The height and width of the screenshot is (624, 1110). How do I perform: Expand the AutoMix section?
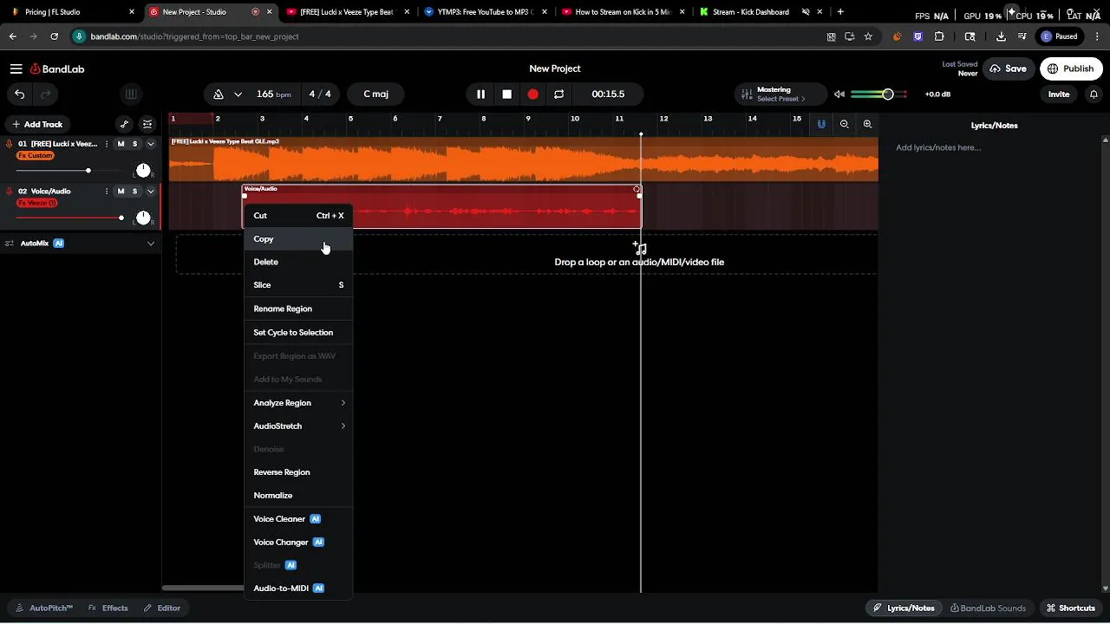pos(150,244)
